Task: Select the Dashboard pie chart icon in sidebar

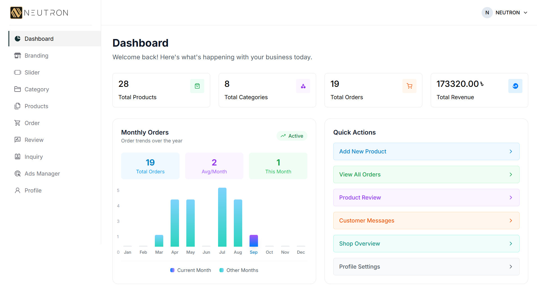Action: 17,38
